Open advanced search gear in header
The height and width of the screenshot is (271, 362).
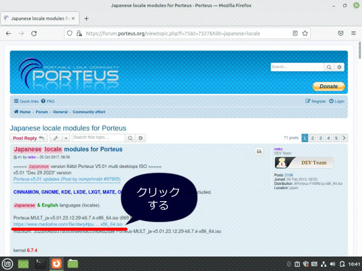(339, 67)
